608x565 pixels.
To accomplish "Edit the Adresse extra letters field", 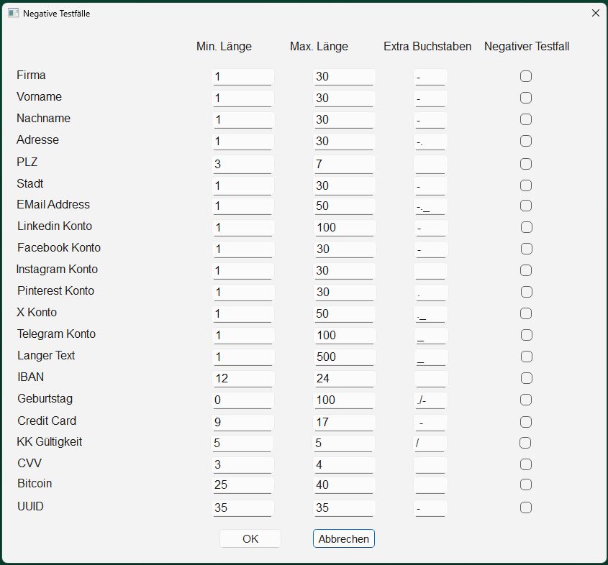I will pyautogui.click(x=430, y=142).
